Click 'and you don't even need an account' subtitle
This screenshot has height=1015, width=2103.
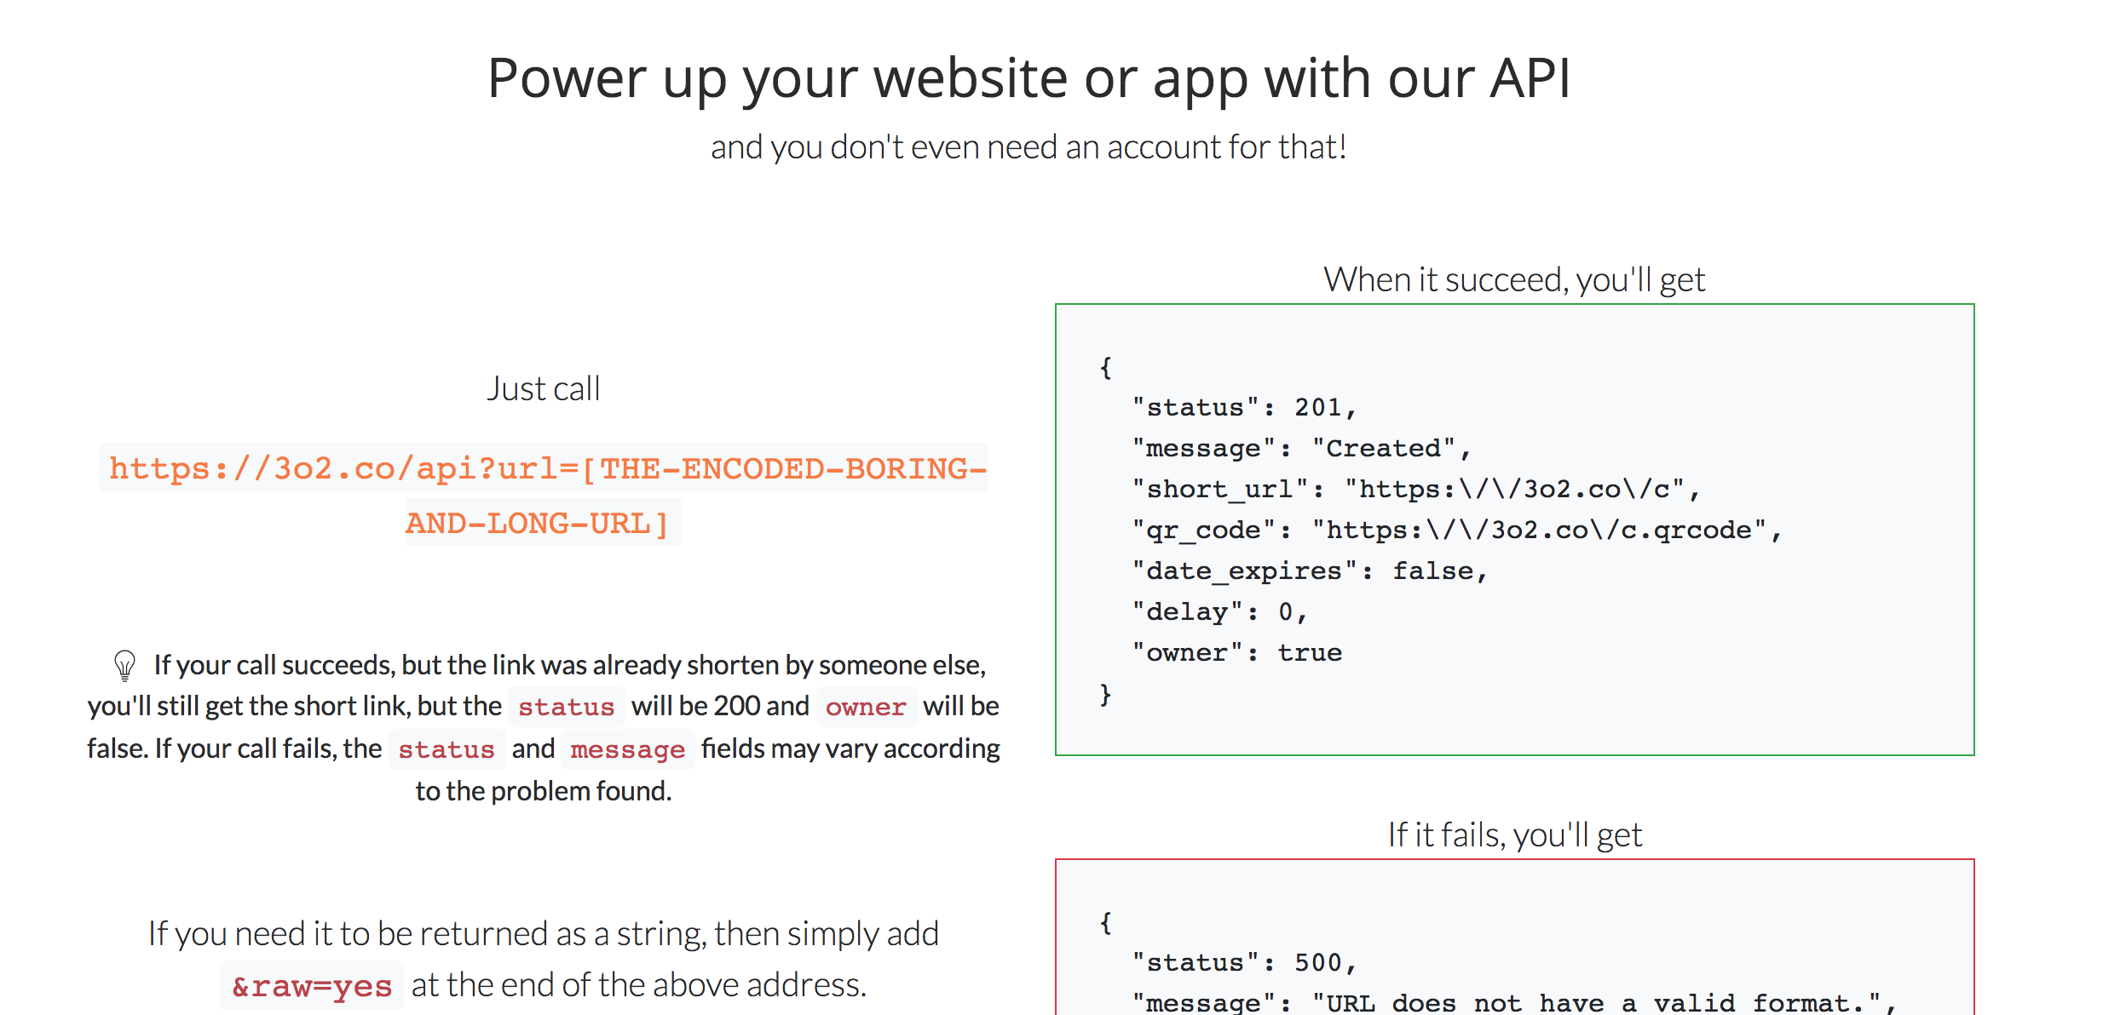pos(1028,147)
